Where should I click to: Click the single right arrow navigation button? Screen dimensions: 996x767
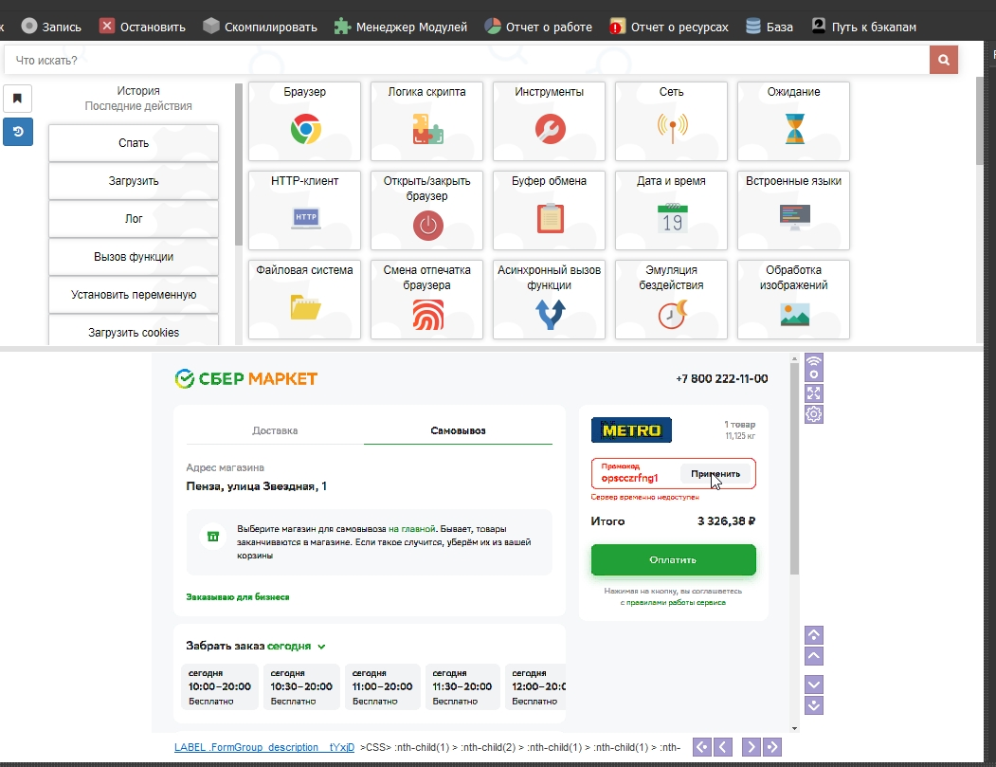tap(751, 747)
